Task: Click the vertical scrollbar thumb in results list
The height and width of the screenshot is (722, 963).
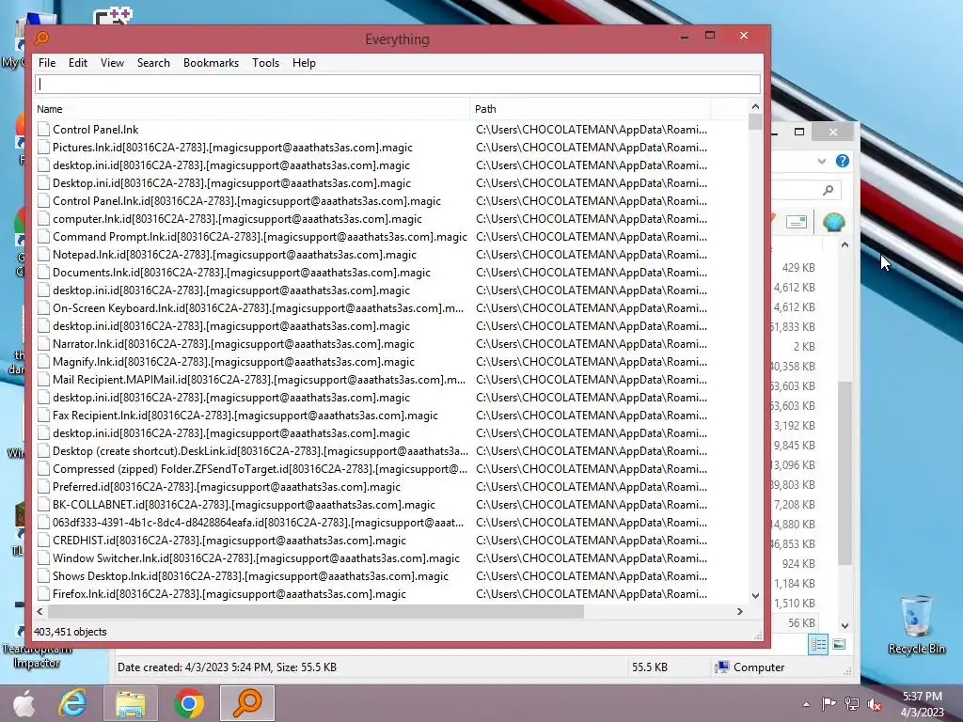Action: pyautogui.click(x=755, y=121)
